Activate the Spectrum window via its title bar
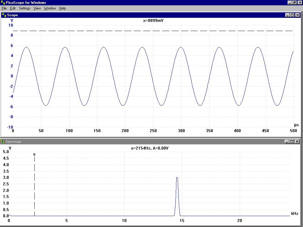 [148, 142]
